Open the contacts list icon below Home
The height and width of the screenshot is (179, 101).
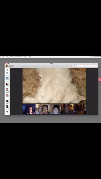(7, 73)
